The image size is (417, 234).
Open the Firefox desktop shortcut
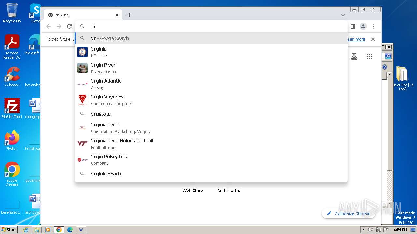coord(12,140)
